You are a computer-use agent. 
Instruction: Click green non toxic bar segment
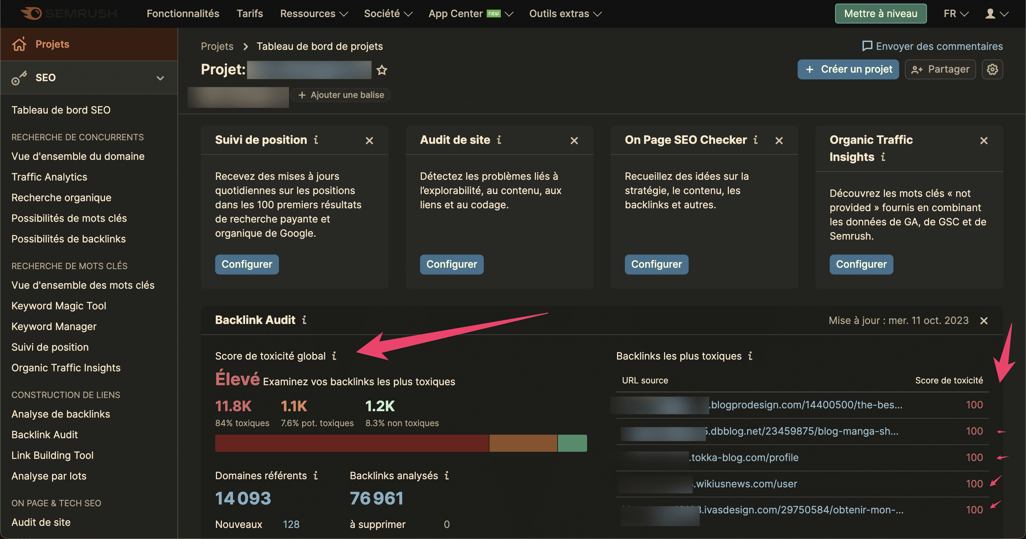(x=572, y=443)
